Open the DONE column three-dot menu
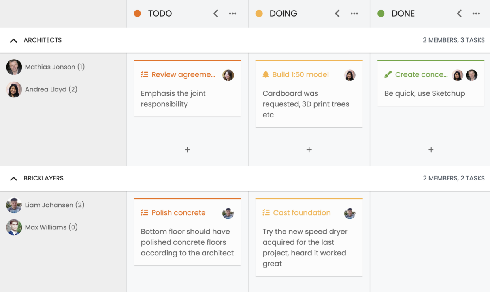This screenshot has height=292, width=490. (476, 13)
